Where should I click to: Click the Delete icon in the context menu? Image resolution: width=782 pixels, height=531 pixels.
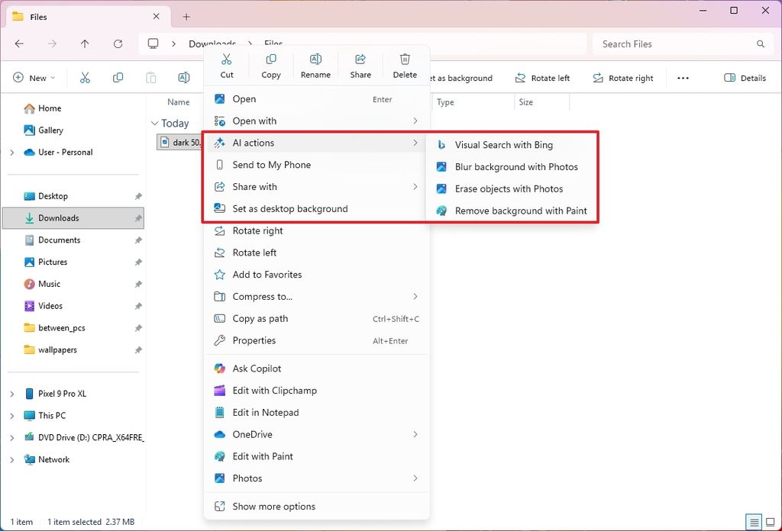coord(404,65)
